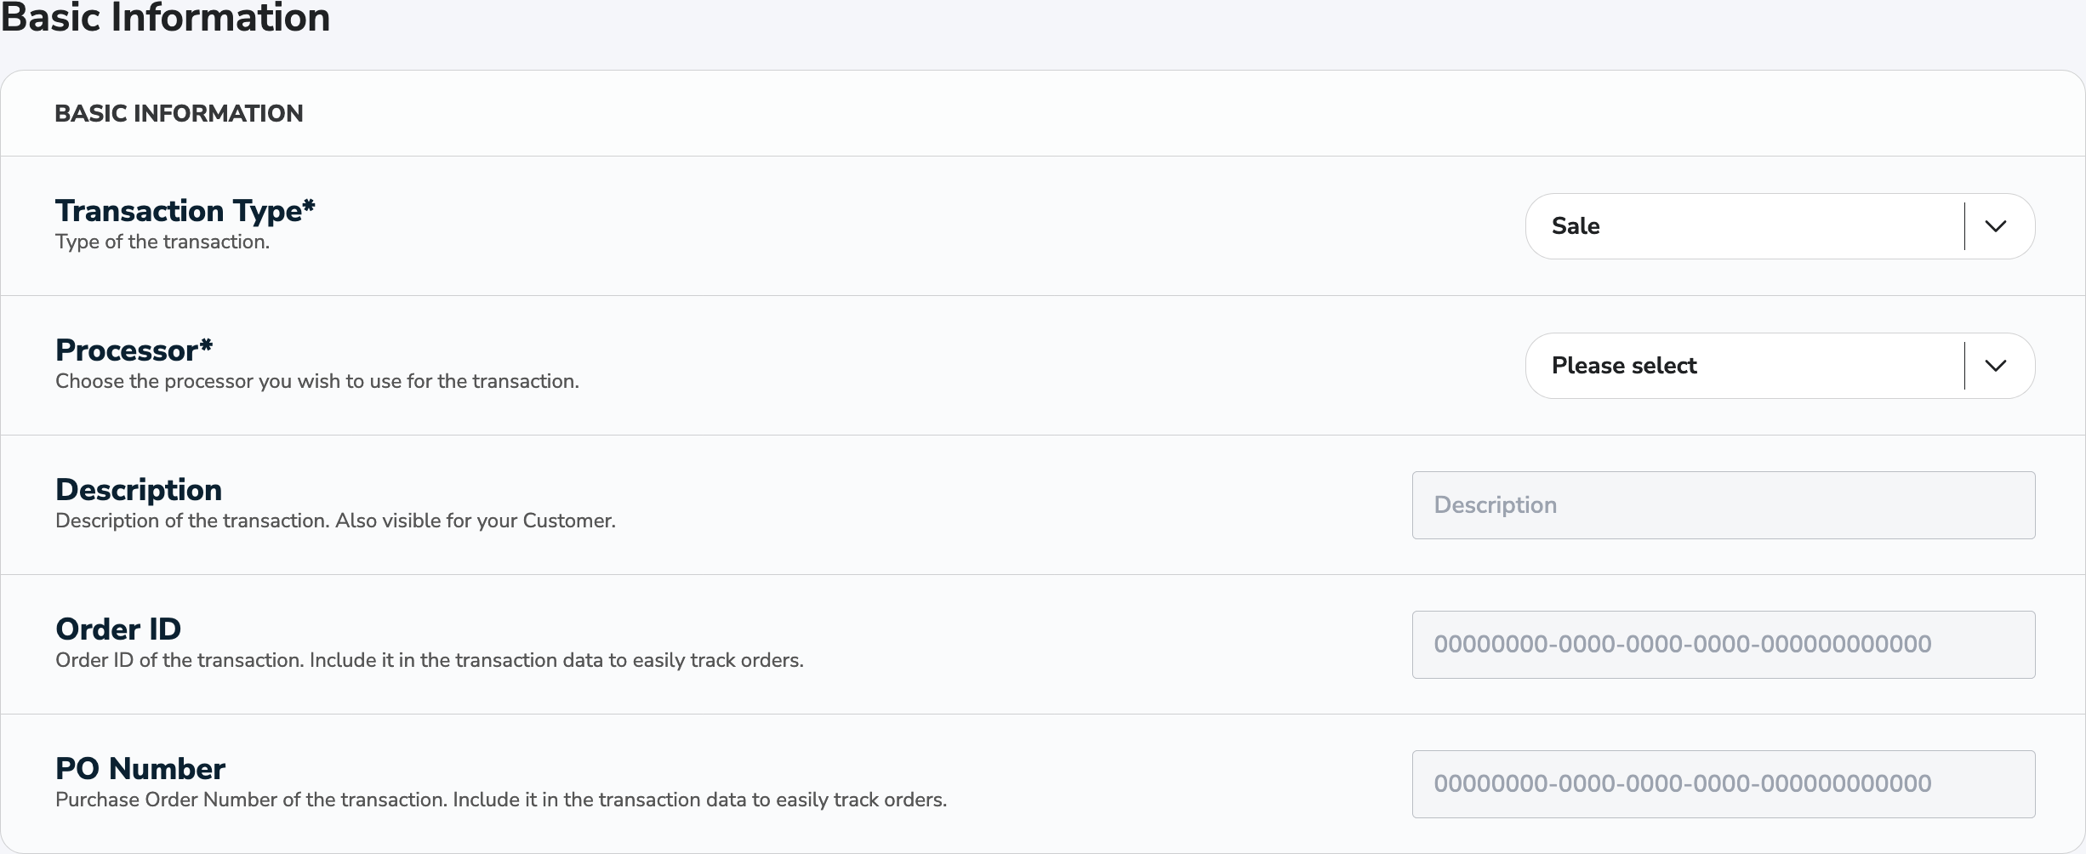Select the PO Number input field
The image size is (2086, 854).
tap(1722, 783)
